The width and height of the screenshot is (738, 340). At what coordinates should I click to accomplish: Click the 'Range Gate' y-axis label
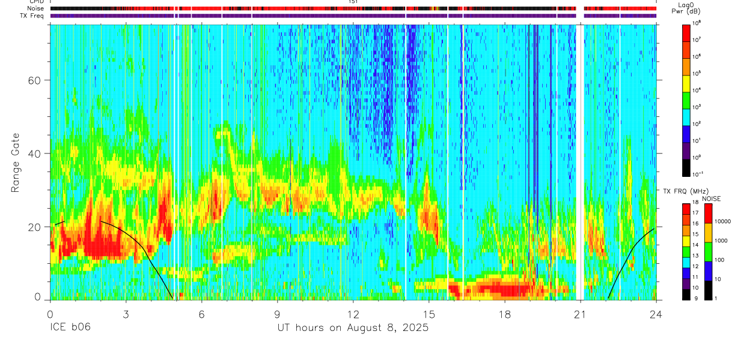15,162
